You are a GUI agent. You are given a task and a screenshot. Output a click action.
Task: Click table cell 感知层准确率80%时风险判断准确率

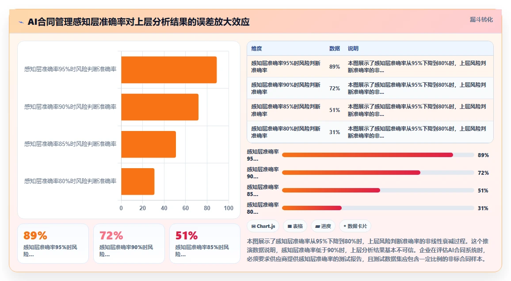[286, 132]
